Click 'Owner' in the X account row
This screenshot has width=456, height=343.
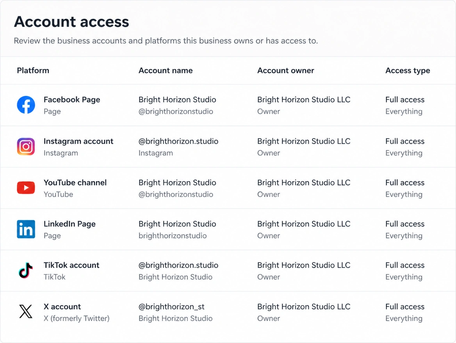269,318
